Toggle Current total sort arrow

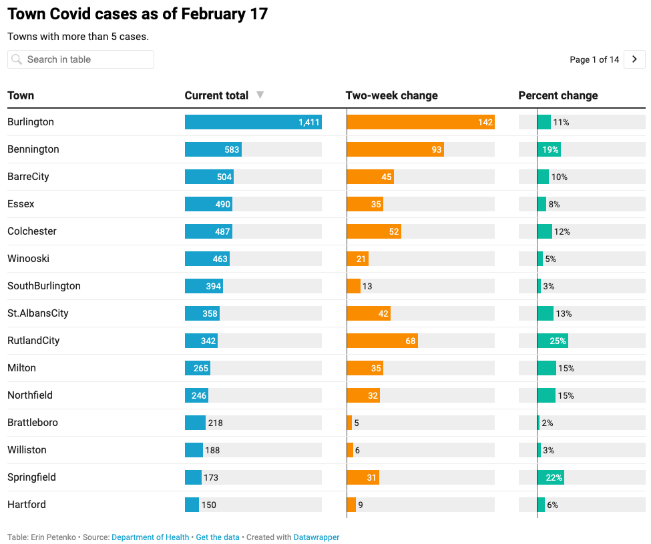(x=260, y=95)
